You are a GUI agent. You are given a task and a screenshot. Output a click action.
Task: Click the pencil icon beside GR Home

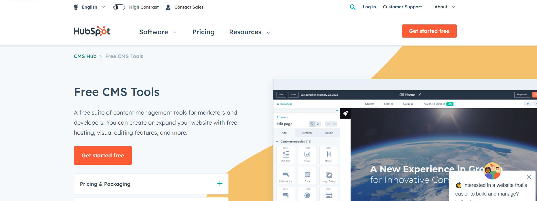tap(420, 94)
